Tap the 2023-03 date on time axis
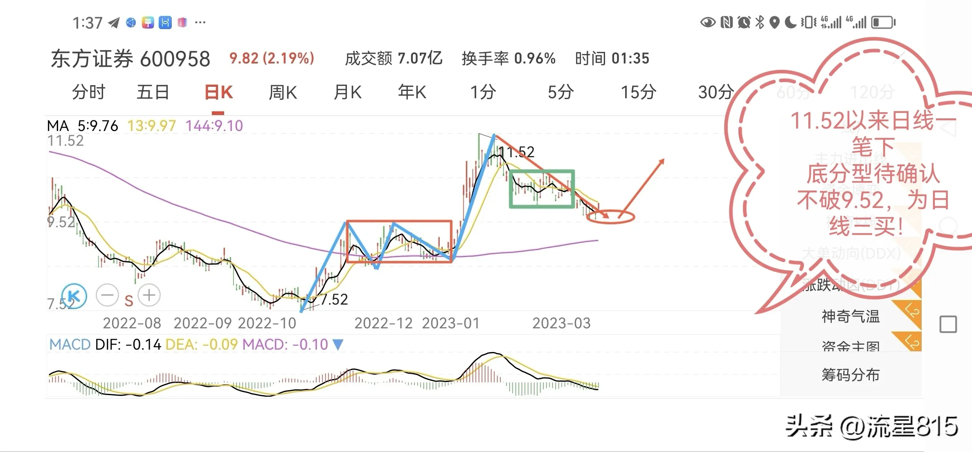972x452 pixels. (x=561, y=323)
